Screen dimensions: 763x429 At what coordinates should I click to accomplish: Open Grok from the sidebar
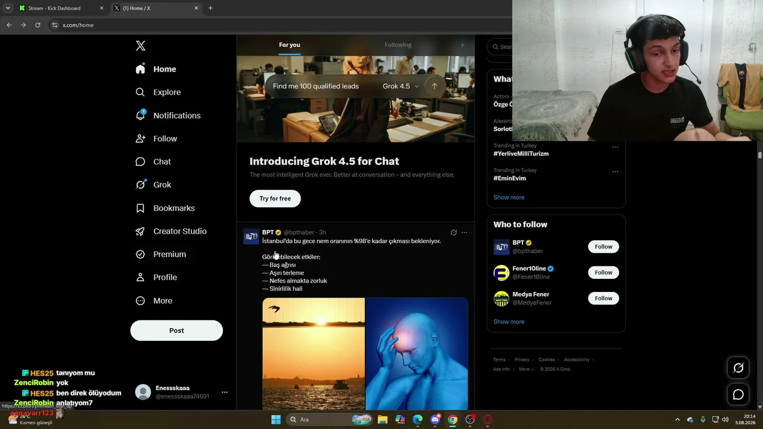153,185
